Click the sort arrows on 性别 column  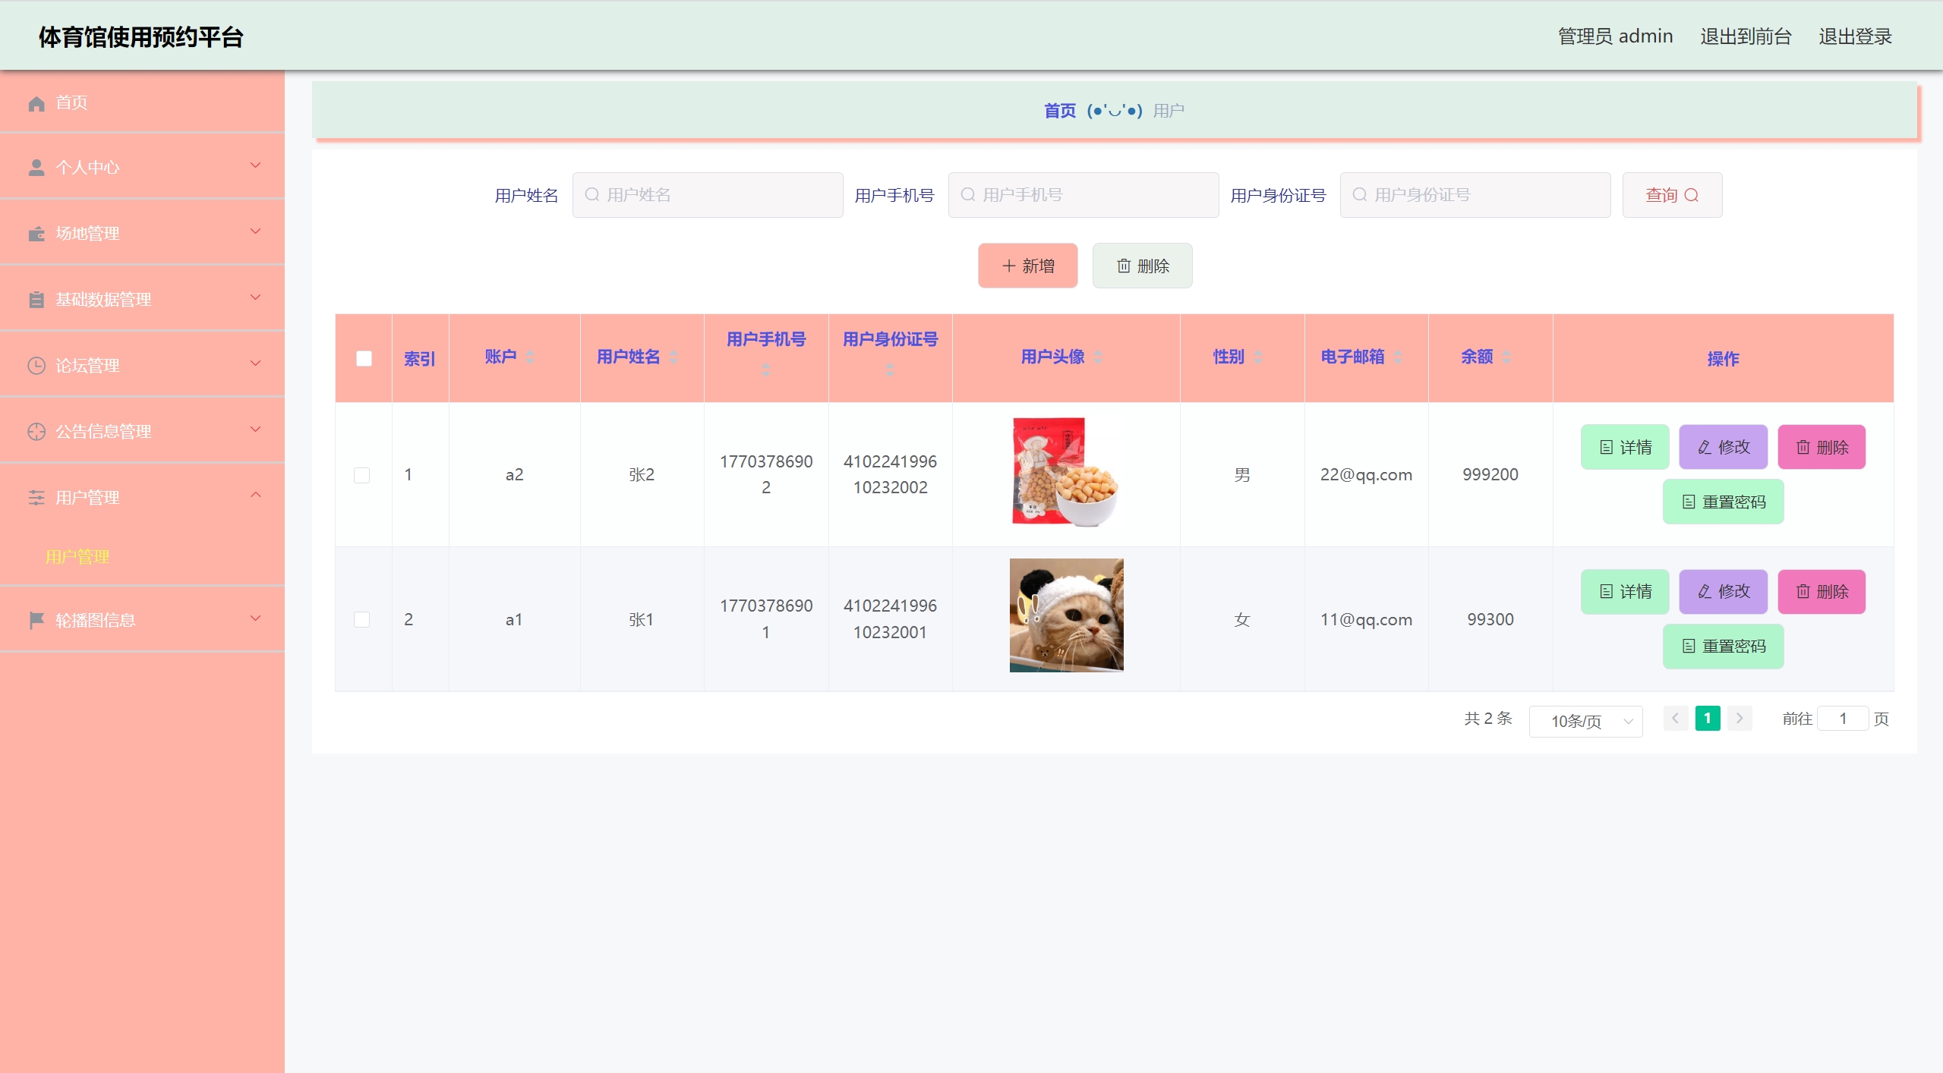[x=1258, y=357]
